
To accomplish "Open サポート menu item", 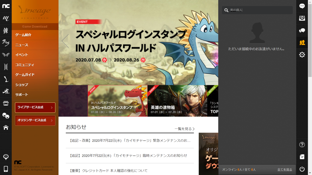I will (35, 95).
